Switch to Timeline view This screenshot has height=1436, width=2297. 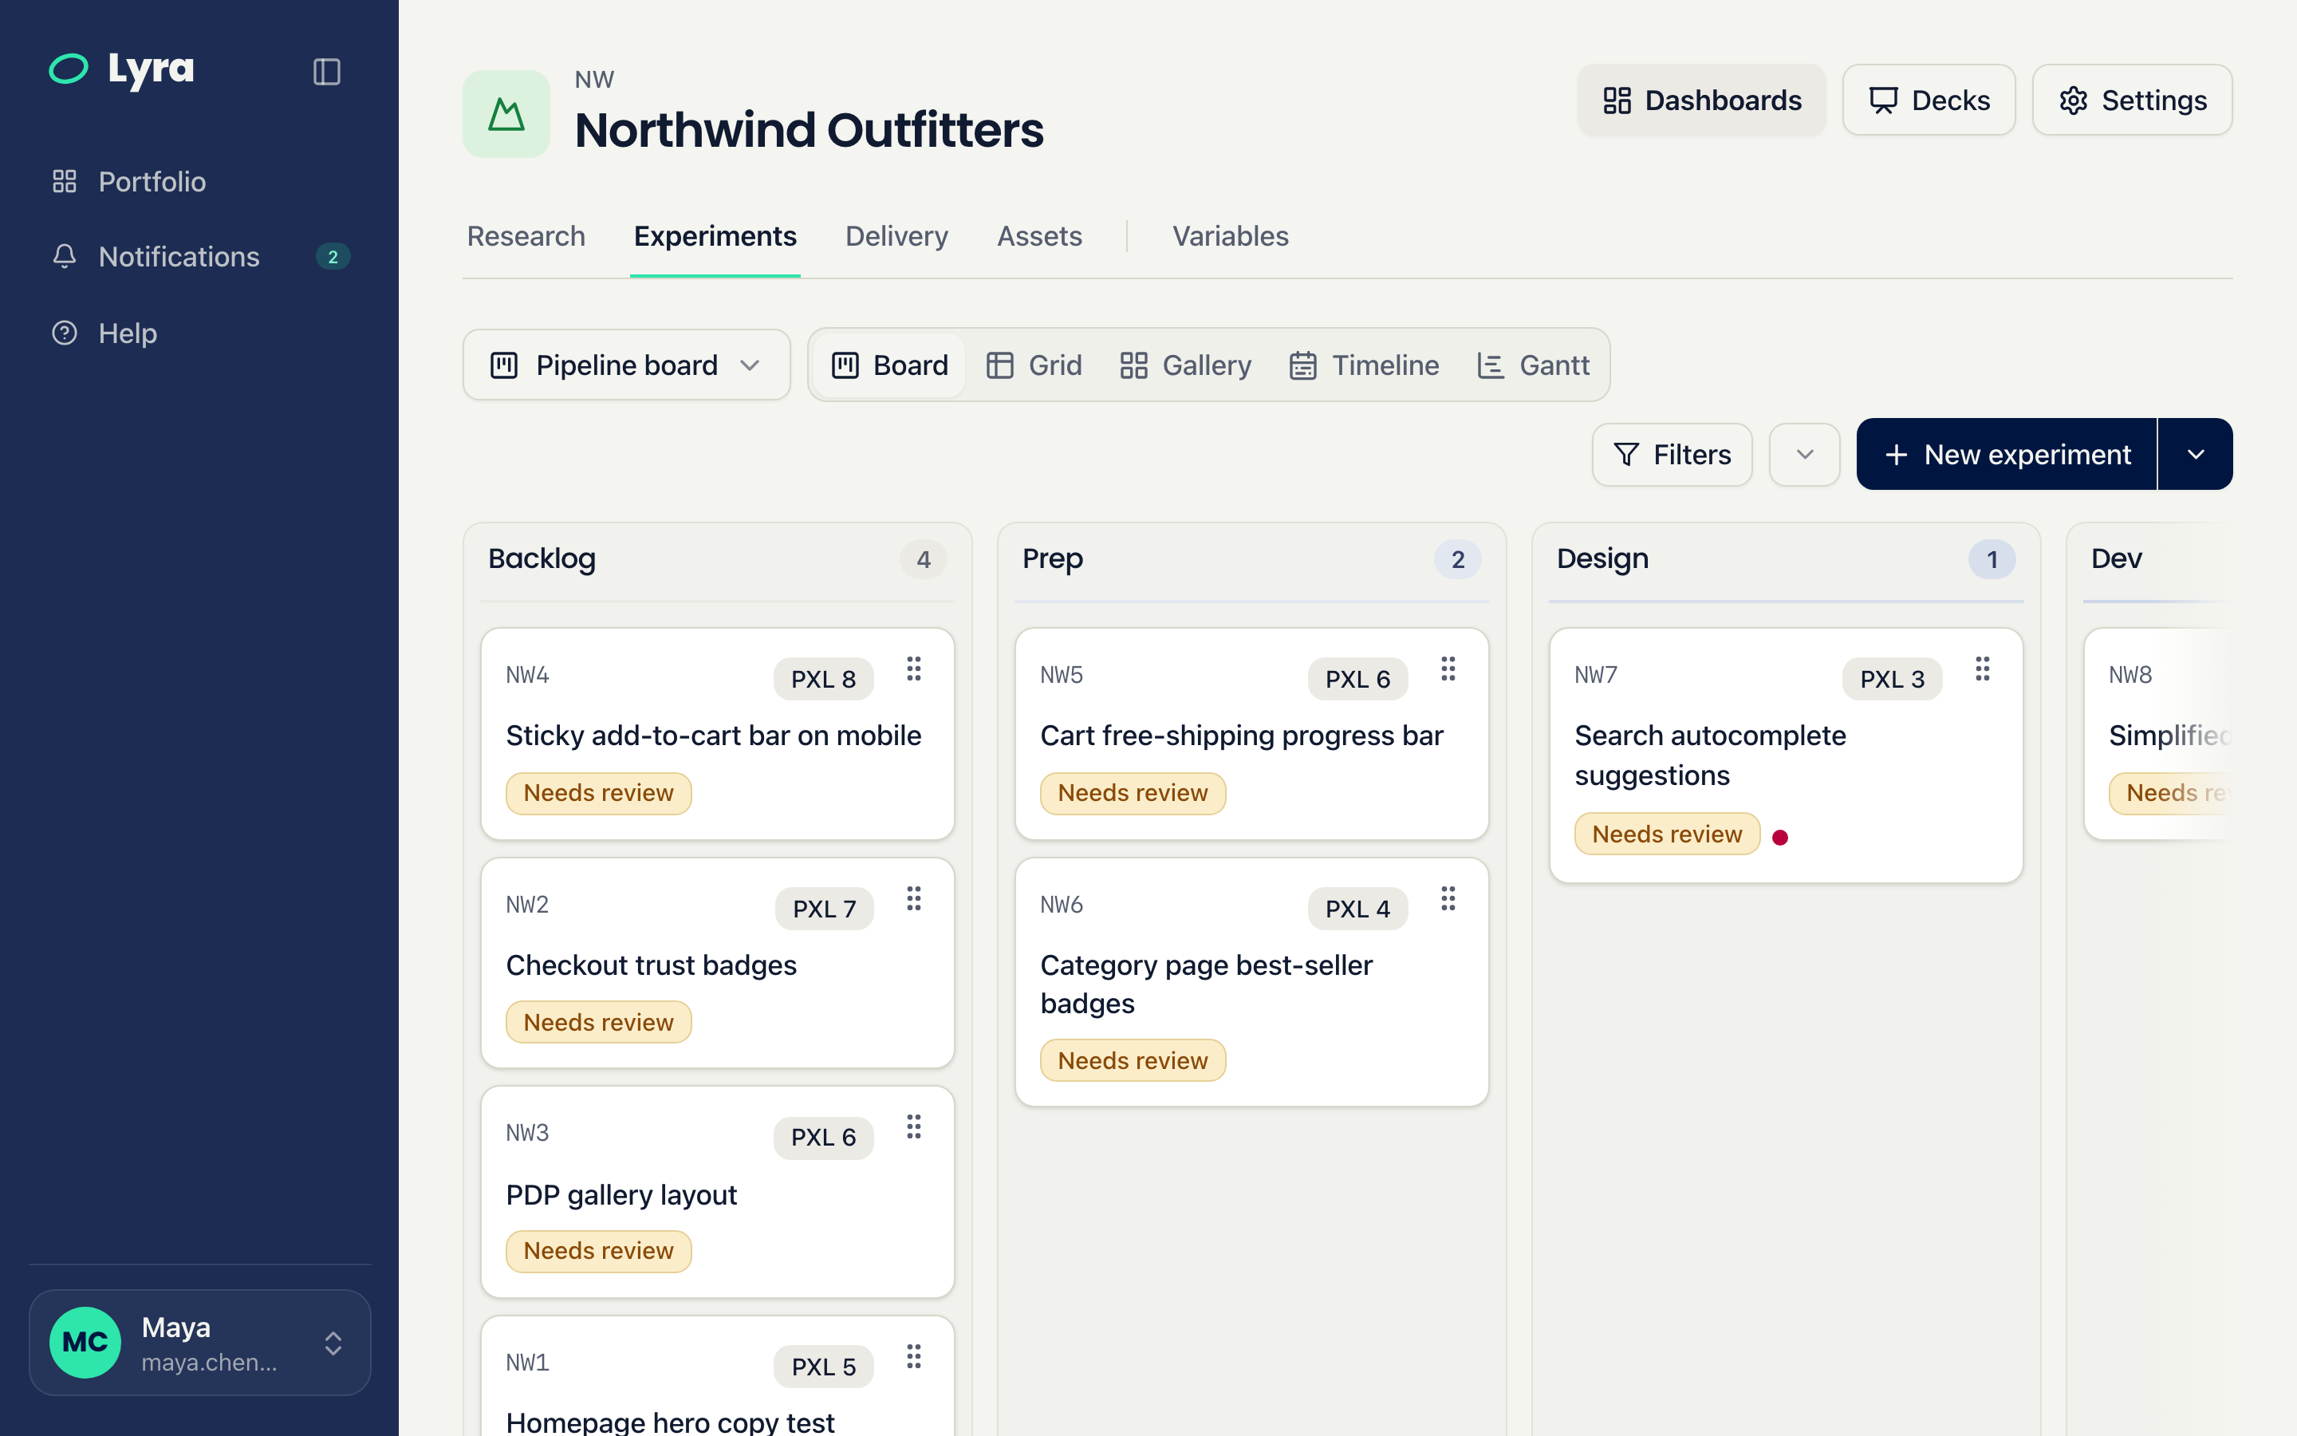pos(1364,365)
